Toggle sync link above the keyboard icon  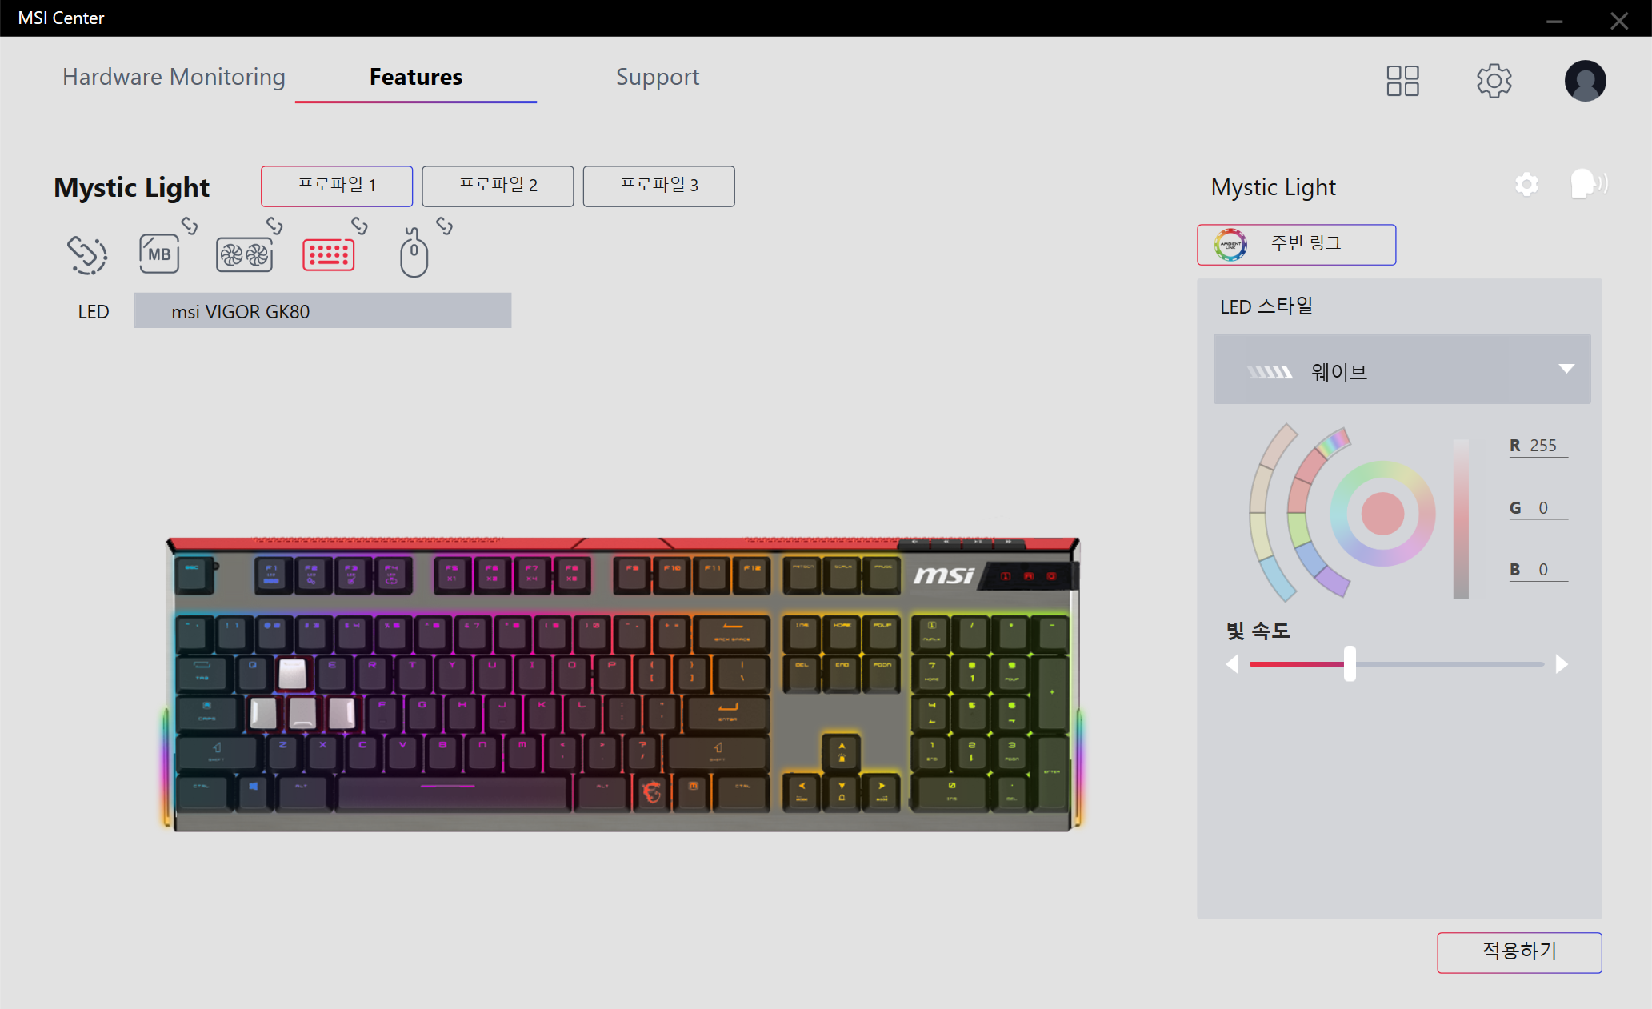pyautogui.click(x=359, y=226)
